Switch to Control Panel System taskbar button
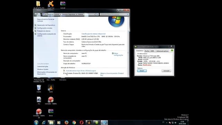This screenshot has width=222, height=125. (104, 123)
